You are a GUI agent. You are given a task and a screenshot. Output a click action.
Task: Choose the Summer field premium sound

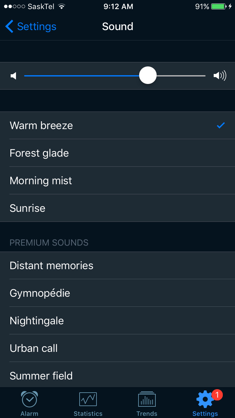click(118, 375)
